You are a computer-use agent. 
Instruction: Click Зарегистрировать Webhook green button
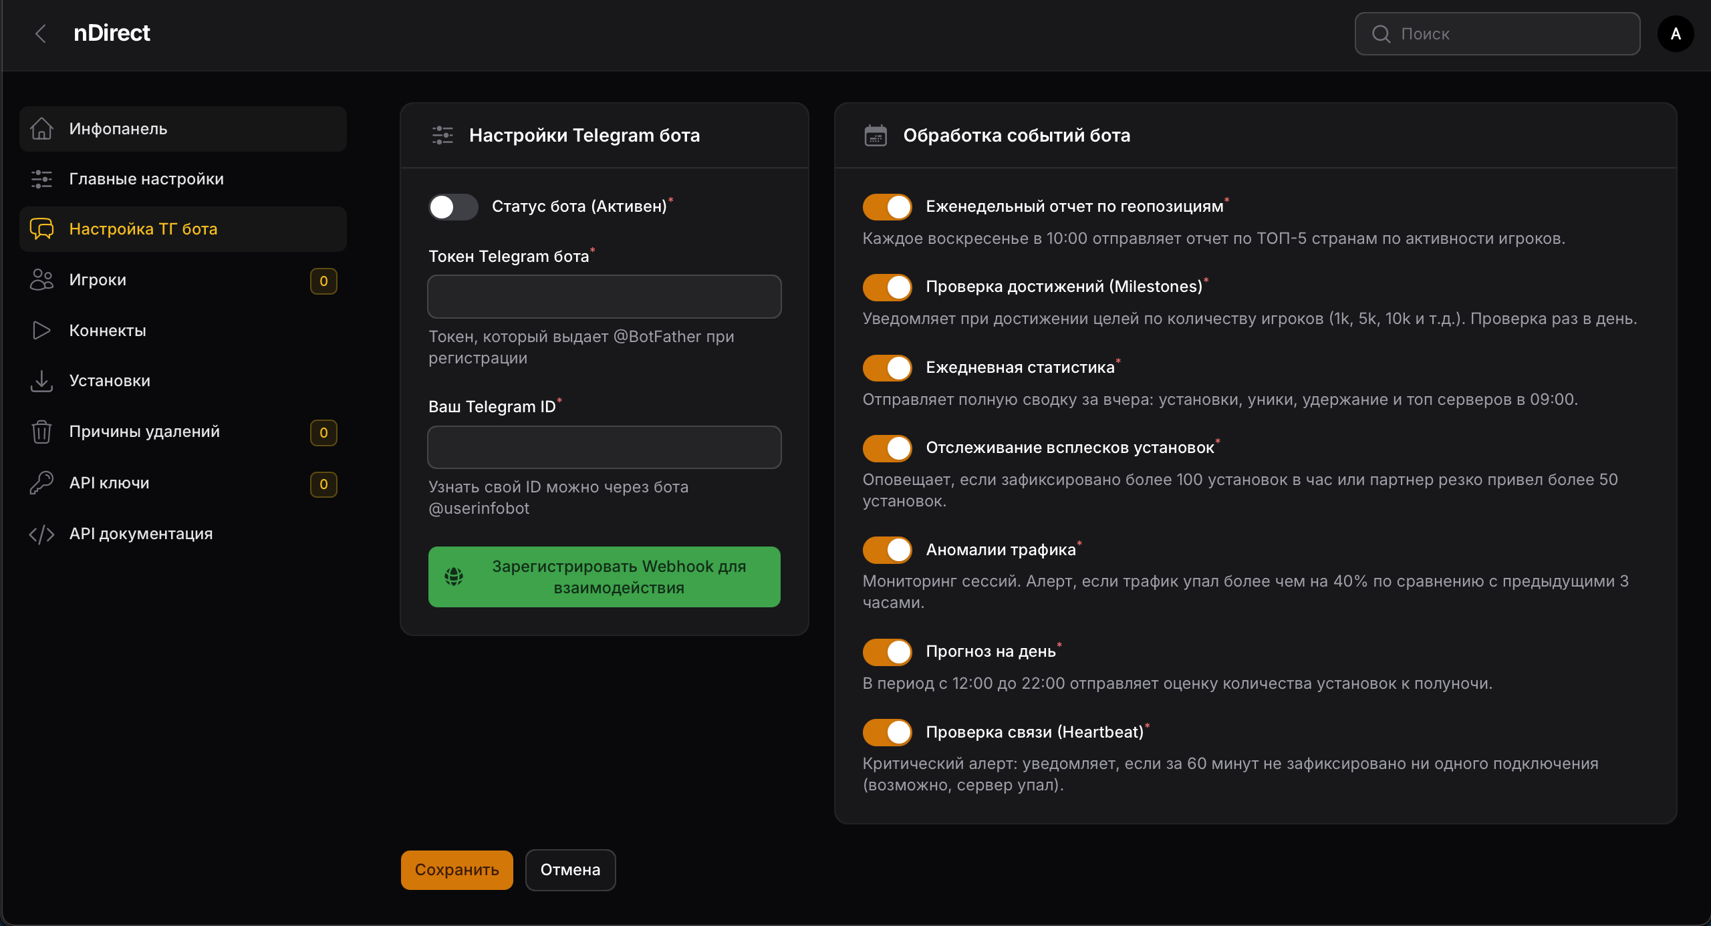(604, 577)
